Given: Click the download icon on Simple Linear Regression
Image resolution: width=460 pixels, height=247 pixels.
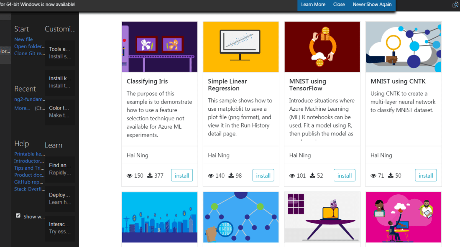Looking at the screenshot, I should (231, 176).
